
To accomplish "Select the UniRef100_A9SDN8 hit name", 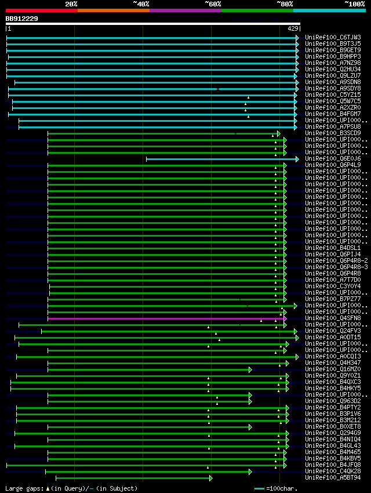I will pos(333,82).
